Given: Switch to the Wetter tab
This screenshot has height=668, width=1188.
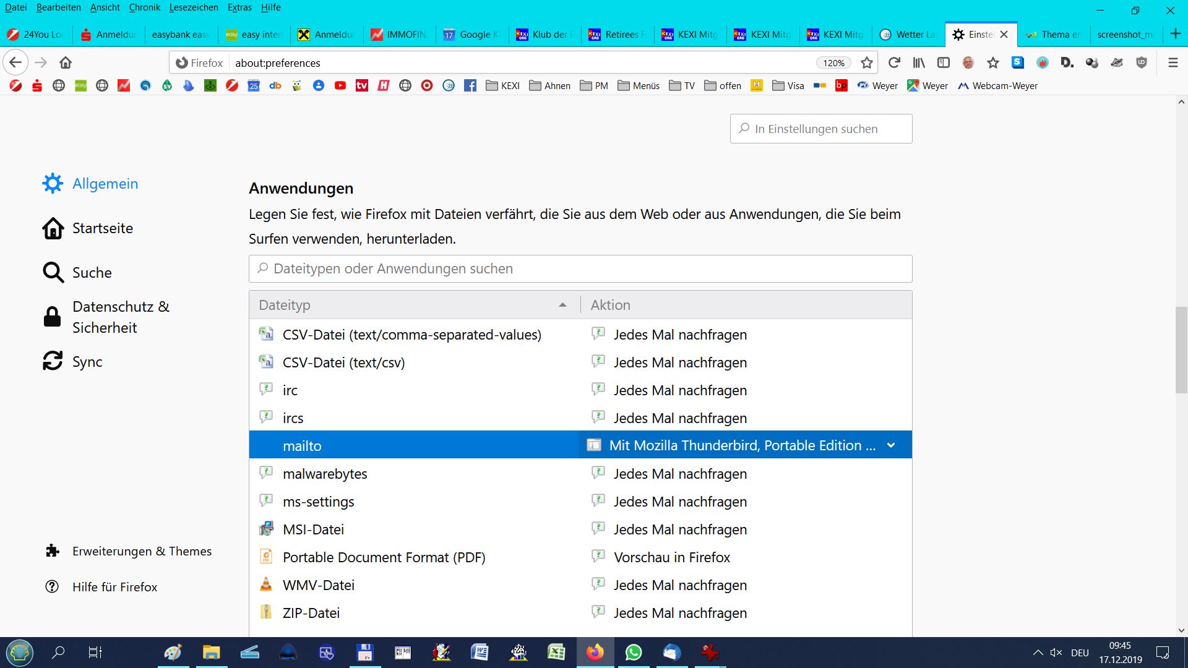Looking at the screenshot, I should (x=908, y=35).
